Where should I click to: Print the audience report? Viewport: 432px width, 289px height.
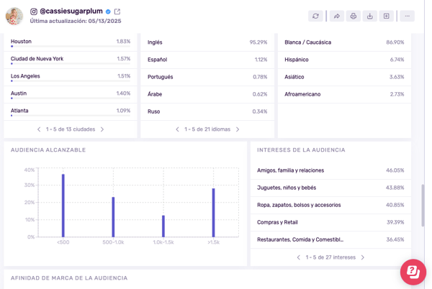[353, 16]
